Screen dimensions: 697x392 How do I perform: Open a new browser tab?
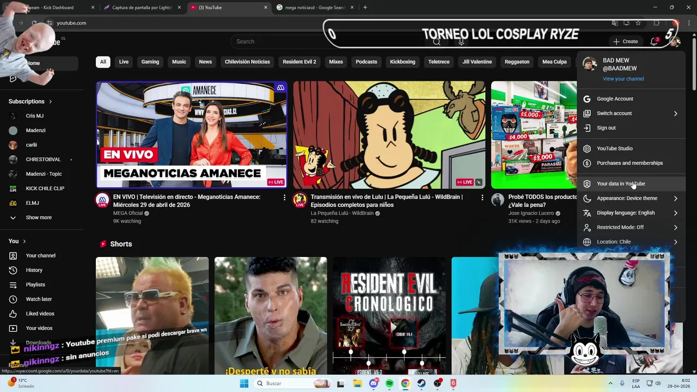(365, 8)
